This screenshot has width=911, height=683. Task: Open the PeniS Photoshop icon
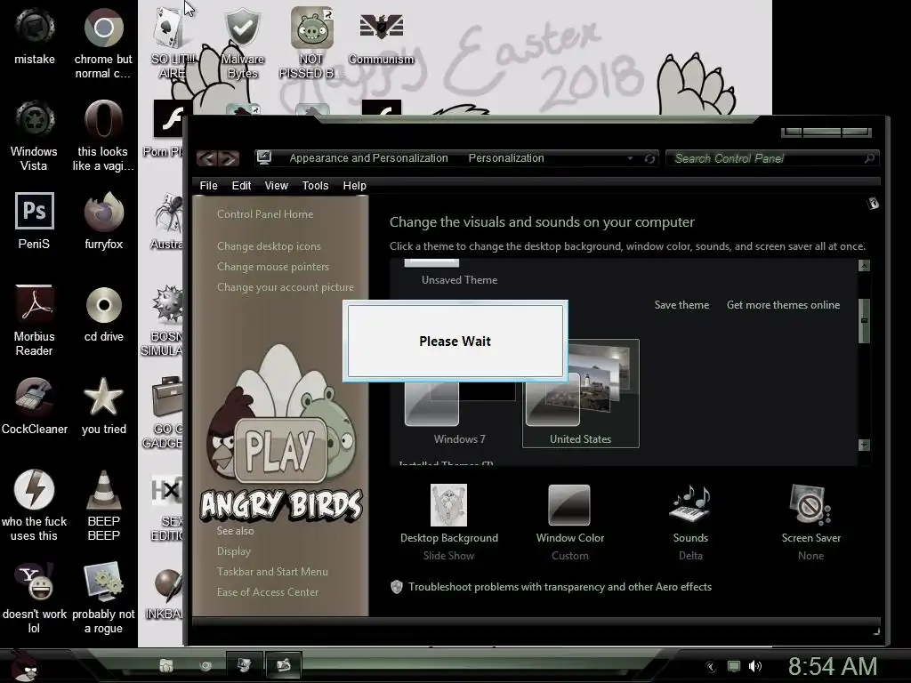click(x=35, y=221)
